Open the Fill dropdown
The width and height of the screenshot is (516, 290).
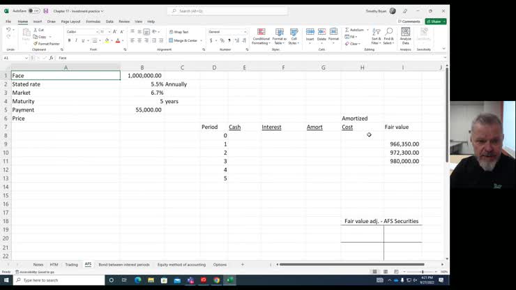point(351,37)
